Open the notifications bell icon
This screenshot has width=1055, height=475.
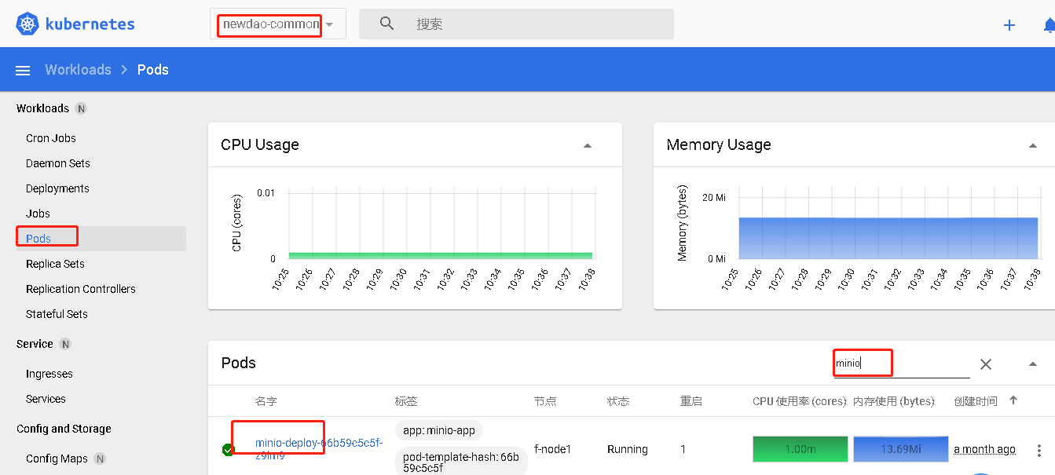click(1049, 25)
